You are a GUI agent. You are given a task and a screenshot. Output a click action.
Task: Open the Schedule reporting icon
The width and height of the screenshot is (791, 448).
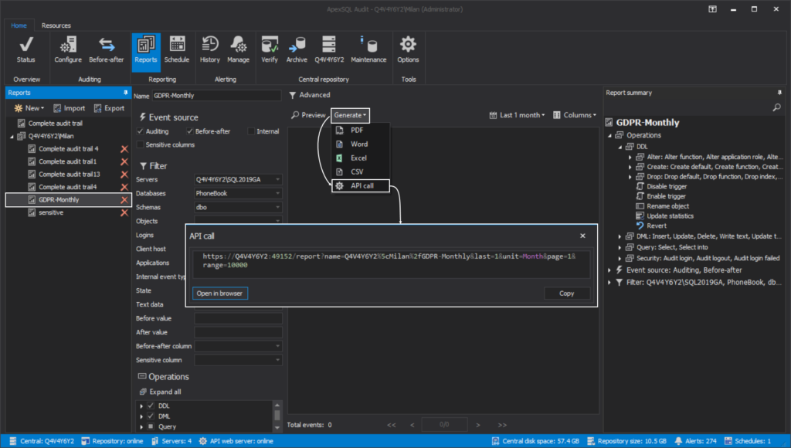click(x=176, y=49)
